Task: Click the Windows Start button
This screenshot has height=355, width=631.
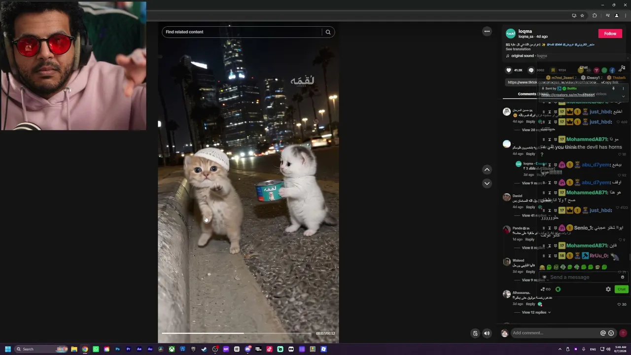Action: click(x=8, y=349)
